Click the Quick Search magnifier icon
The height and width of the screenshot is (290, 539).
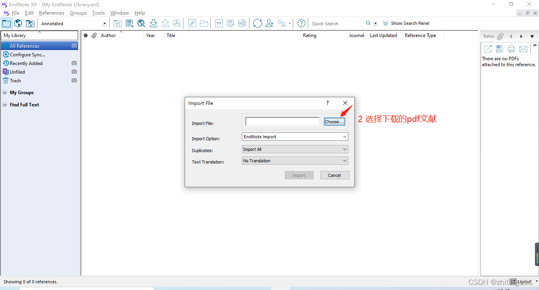(368, 23)
